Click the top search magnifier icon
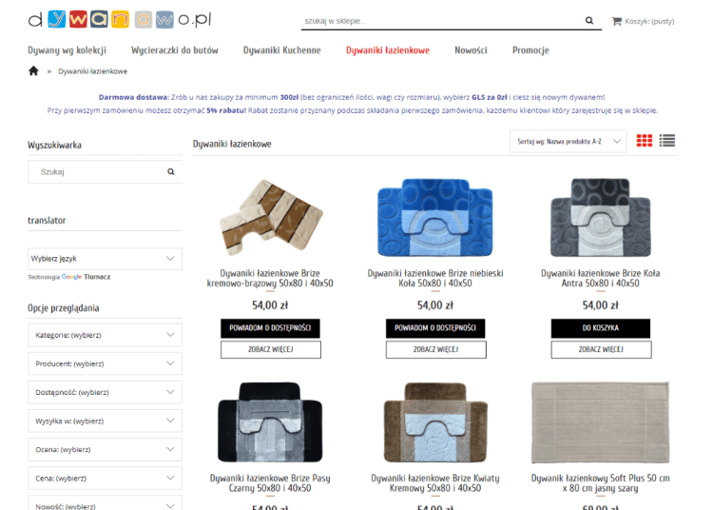Image resolution: width=713 pixels, height=510 pixels. [x=588, y=21]
